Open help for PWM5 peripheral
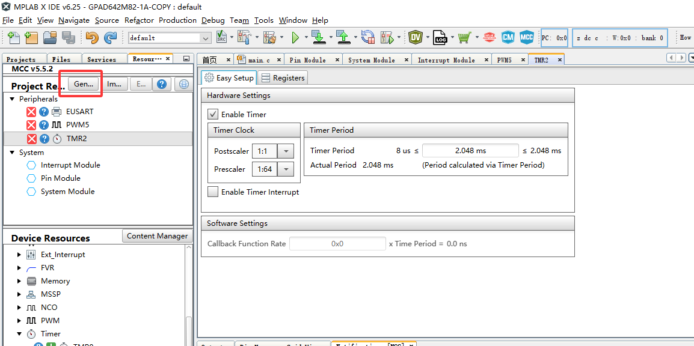694x346 pixels. tap(44, 125)
